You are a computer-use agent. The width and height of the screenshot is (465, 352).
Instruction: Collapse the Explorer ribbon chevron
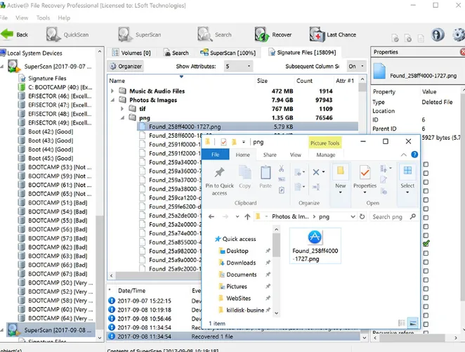[x=404, y=155]
